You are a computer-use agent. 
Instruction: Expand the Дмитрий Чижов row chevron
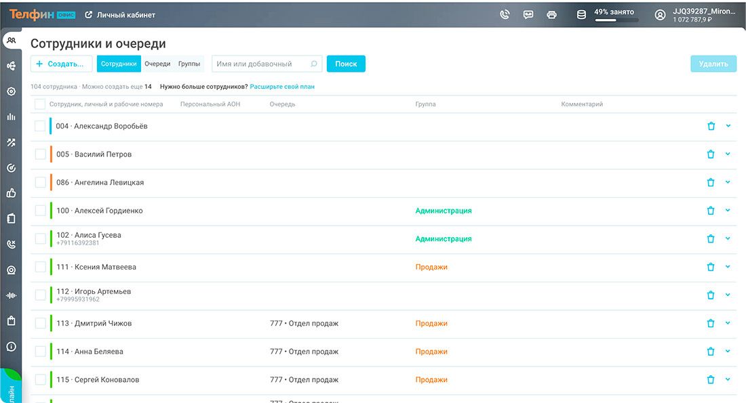click(x=728, y=323)
